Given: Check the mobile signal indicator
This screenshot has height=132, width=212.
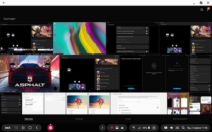Looking at the screenshot, I should pos(139,128).
